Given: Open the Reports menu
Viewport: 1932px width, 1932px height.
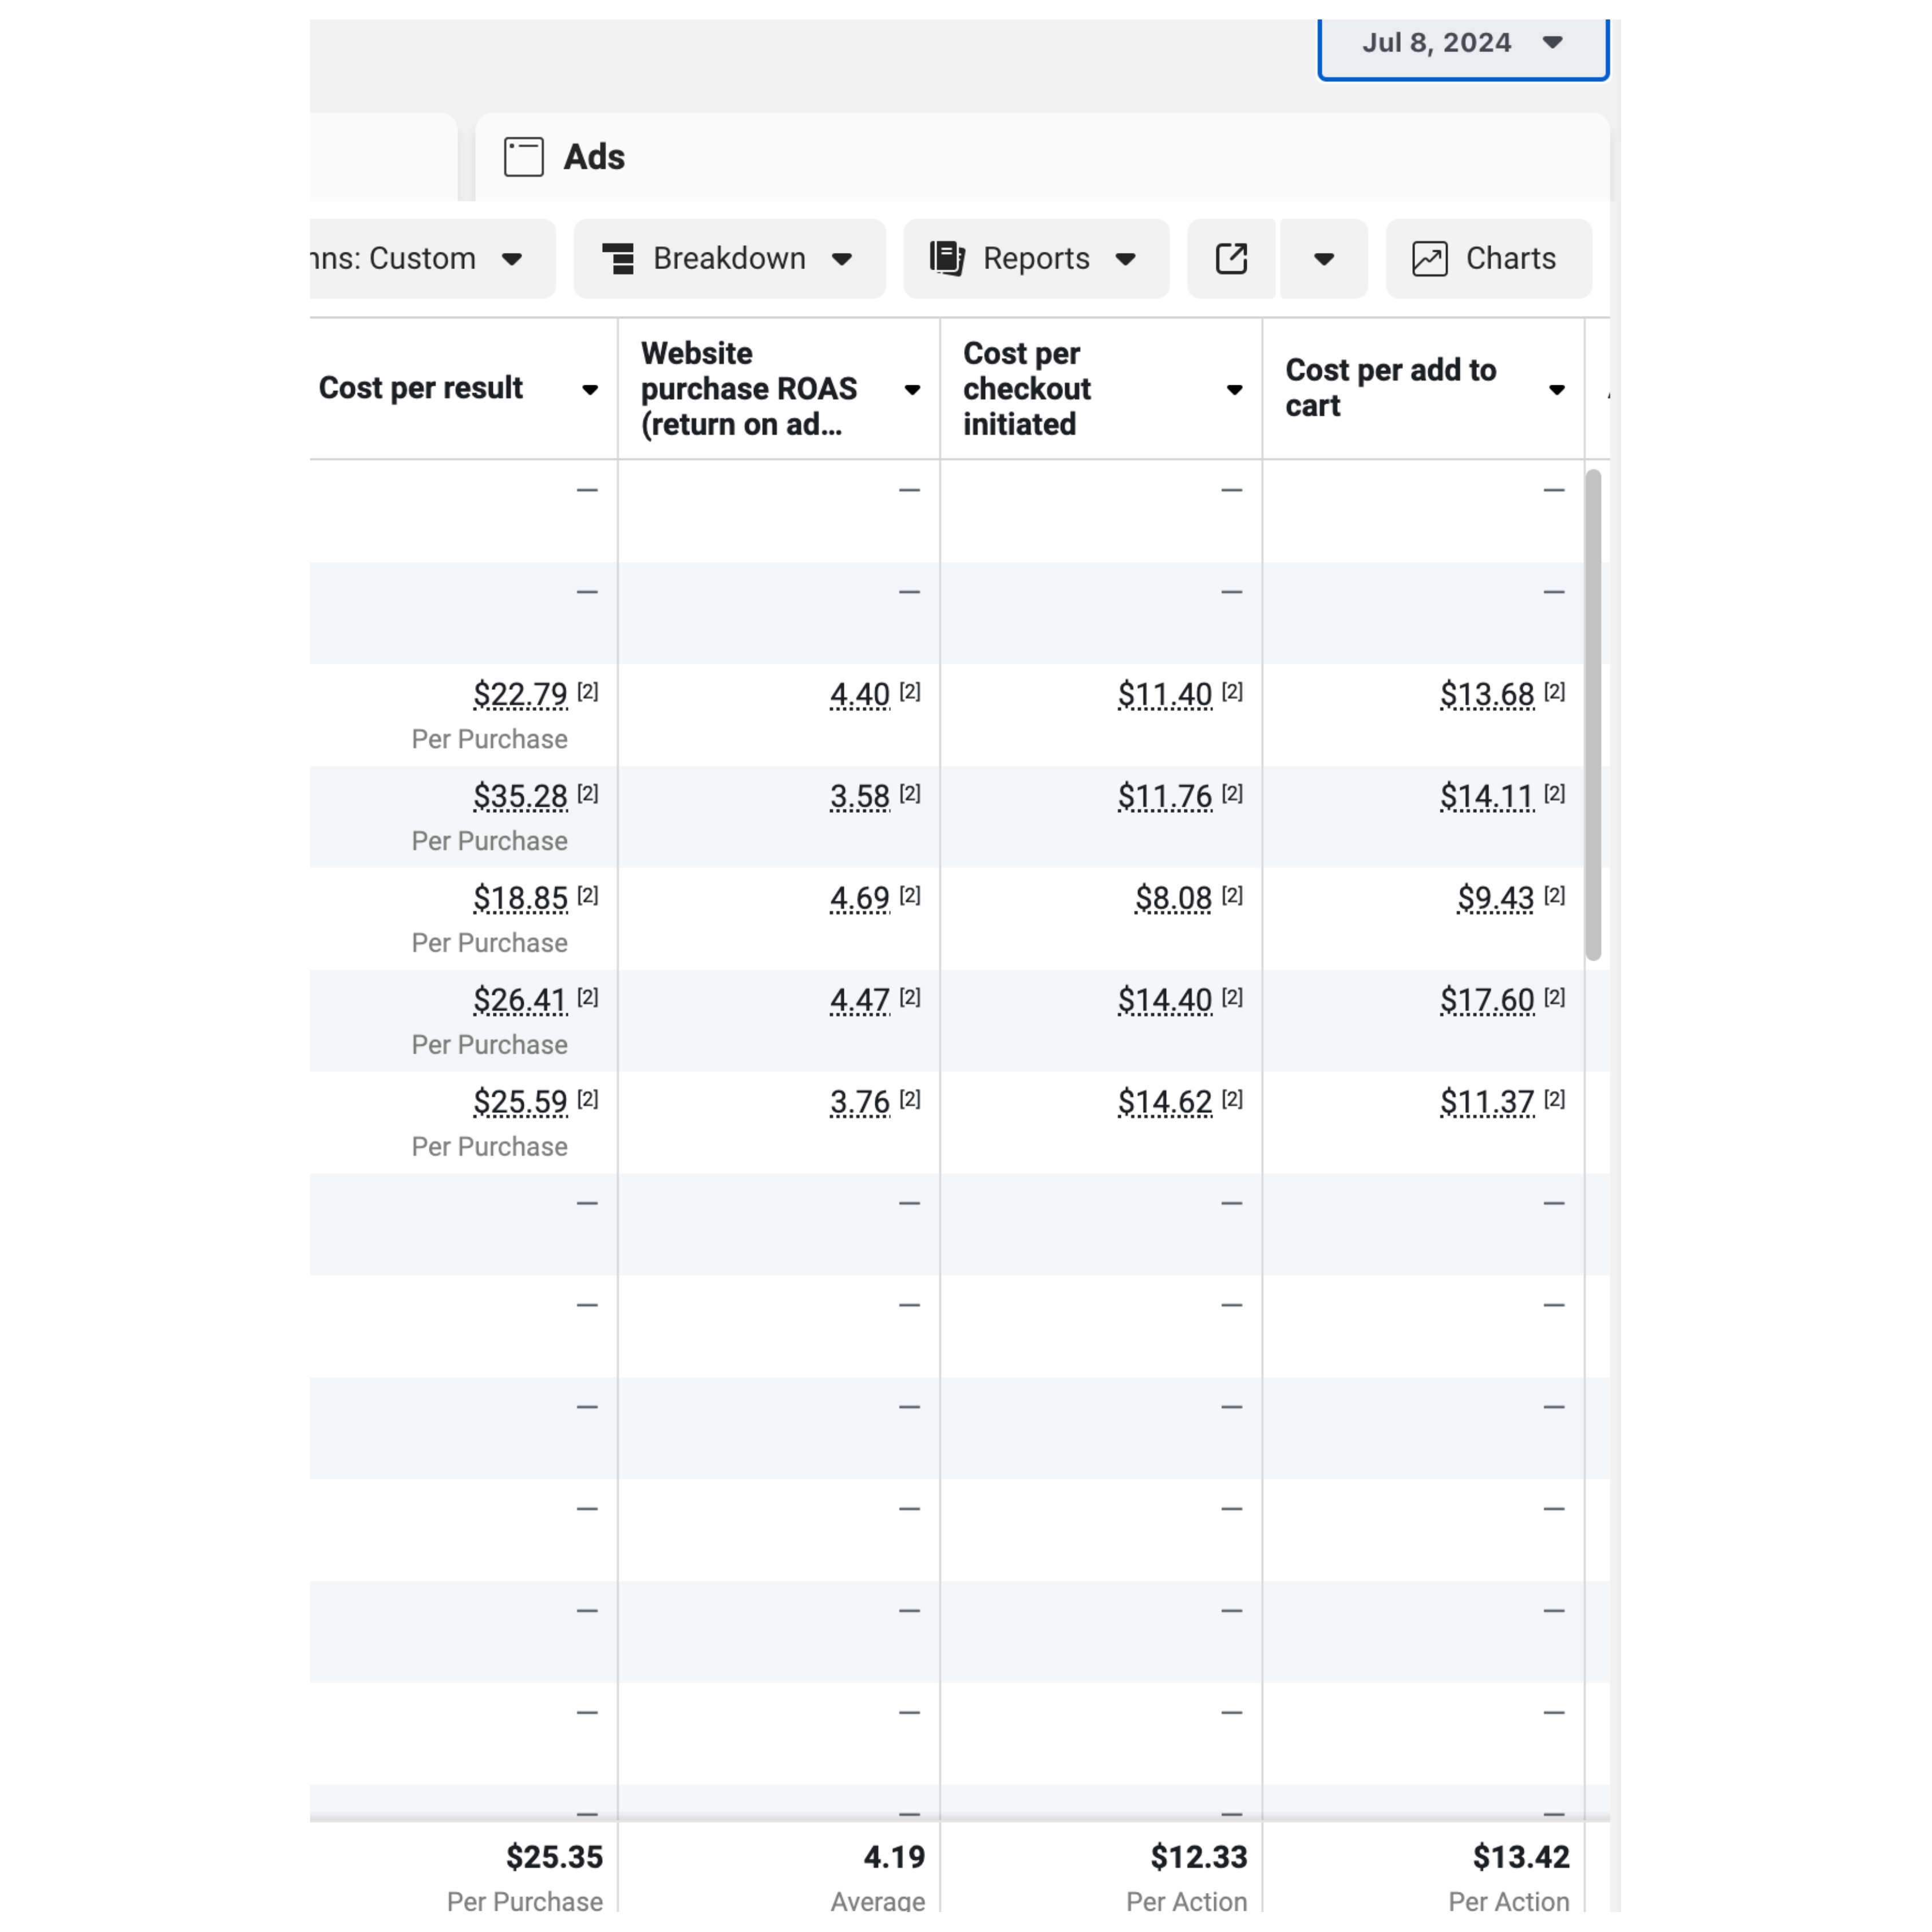Looking at the screenshot, I should point(1036,259).
